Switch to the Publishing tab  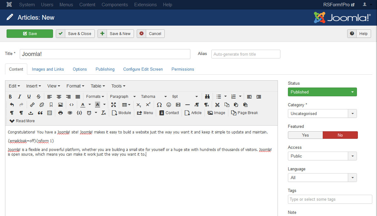click(x=105, y=69)
